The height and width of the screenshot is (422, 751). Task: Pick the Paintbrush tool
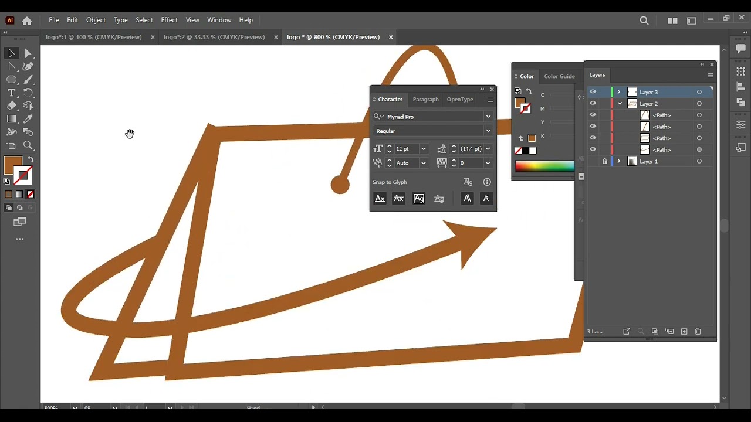click(28, 80)
